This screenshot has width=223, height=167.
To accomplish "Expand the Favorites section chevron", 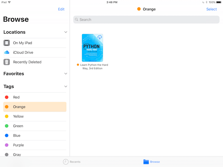I will pos(66,73).
